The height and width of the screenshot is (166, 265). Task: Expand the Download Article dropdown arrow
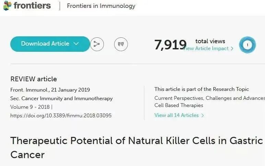76,44
